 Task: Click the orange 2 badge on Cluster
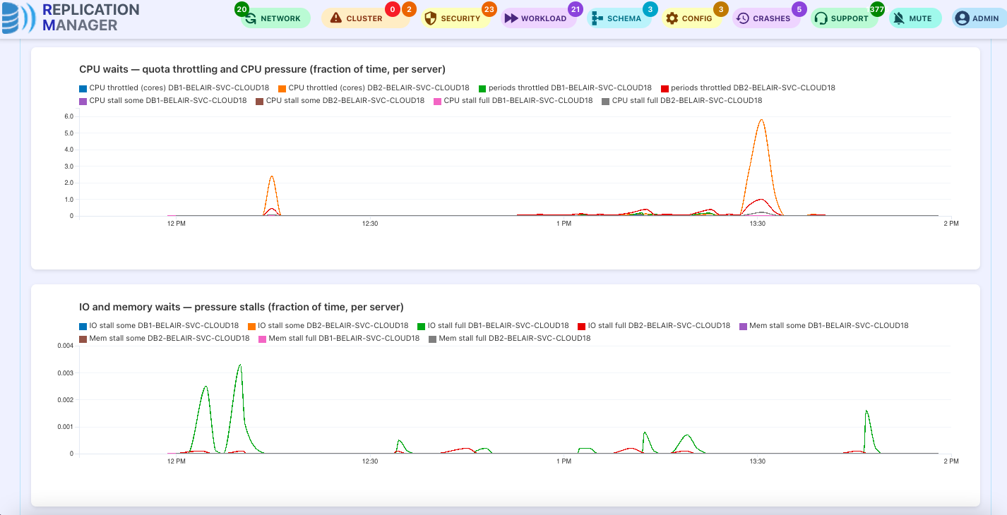pyautogui.click(x=409, y=9)
